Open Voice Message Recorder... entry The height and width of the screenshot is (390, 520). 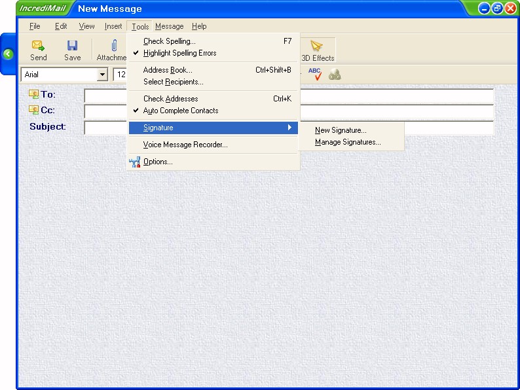point(214,145)
